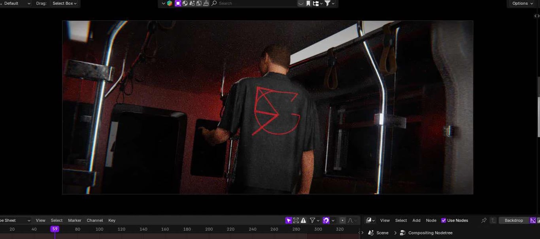Click the filter funnel icon in the Dope Sheet header
Image resolution: width=540 pixels, height=239 pixels.
coord(313,220)
